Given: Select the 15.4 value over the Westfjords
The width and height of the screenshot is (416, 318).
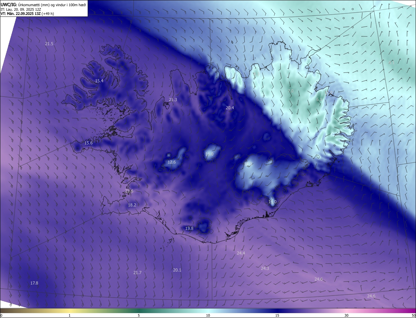Looking at the screenshot, I should tap(99, 81).
